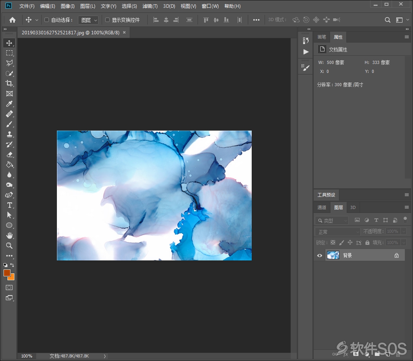Open the Brush Settings panel icon
413x361 pixels.
(305, 68)
